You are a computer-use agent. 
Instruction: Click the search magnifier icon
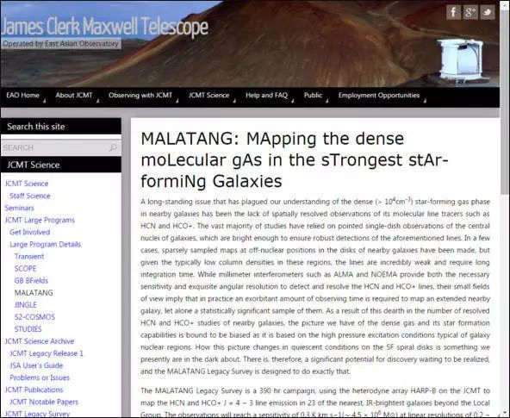click(x=113, y=147)
